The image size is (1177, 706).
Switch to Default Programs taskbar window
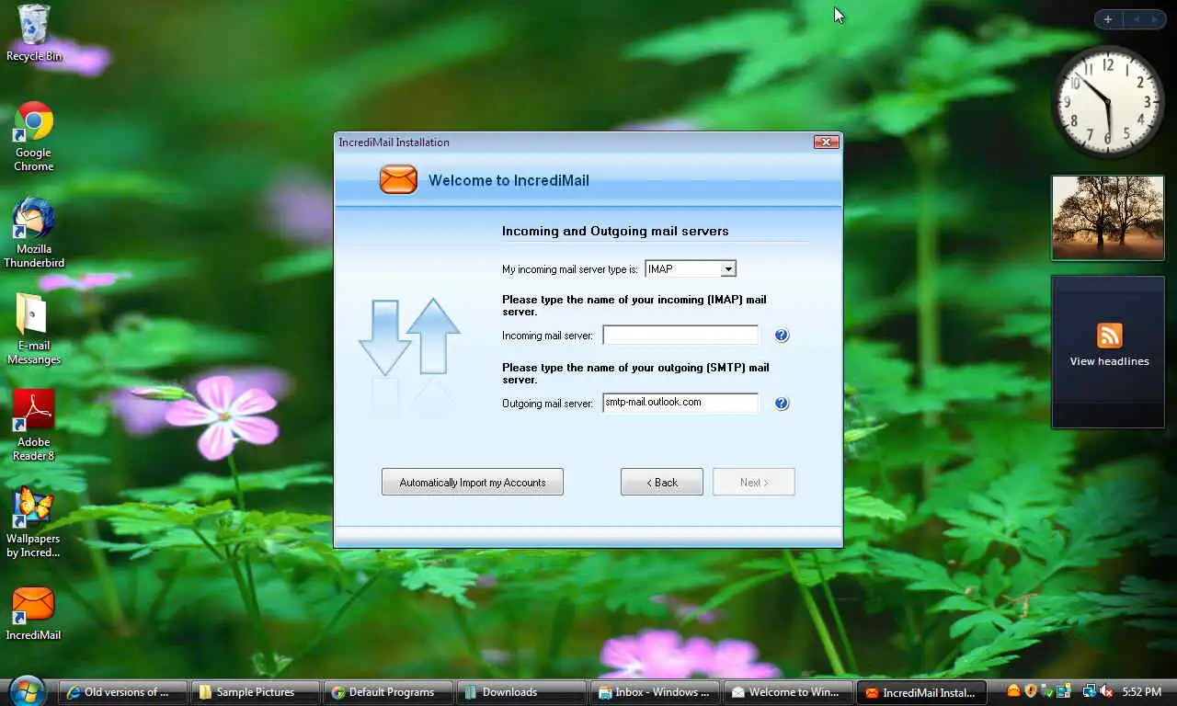point(390,692)
